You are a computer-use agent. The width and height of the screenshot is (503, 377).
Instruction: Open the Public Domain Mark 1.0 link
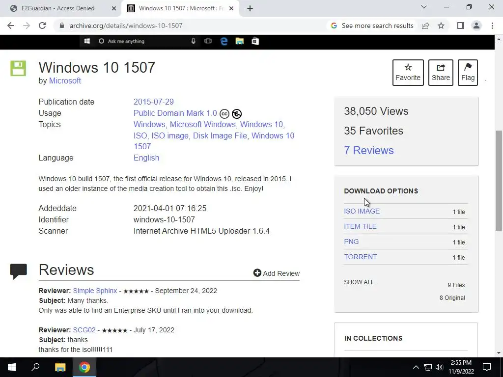coord(175,113)
